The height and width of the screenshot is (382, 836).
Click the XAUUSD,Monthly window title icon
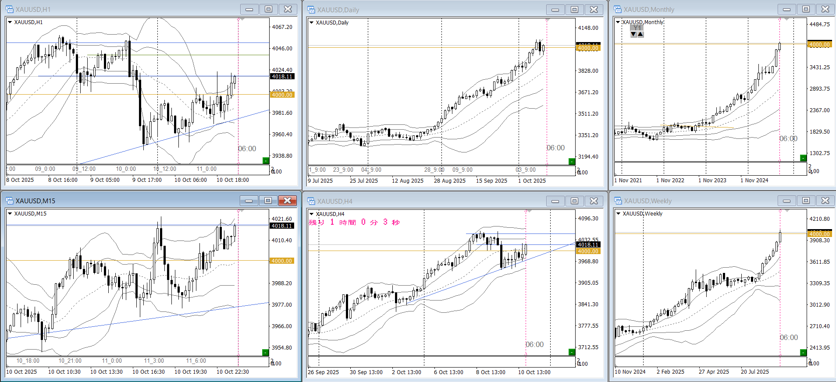pyautogui.click(x=618, y=9)
